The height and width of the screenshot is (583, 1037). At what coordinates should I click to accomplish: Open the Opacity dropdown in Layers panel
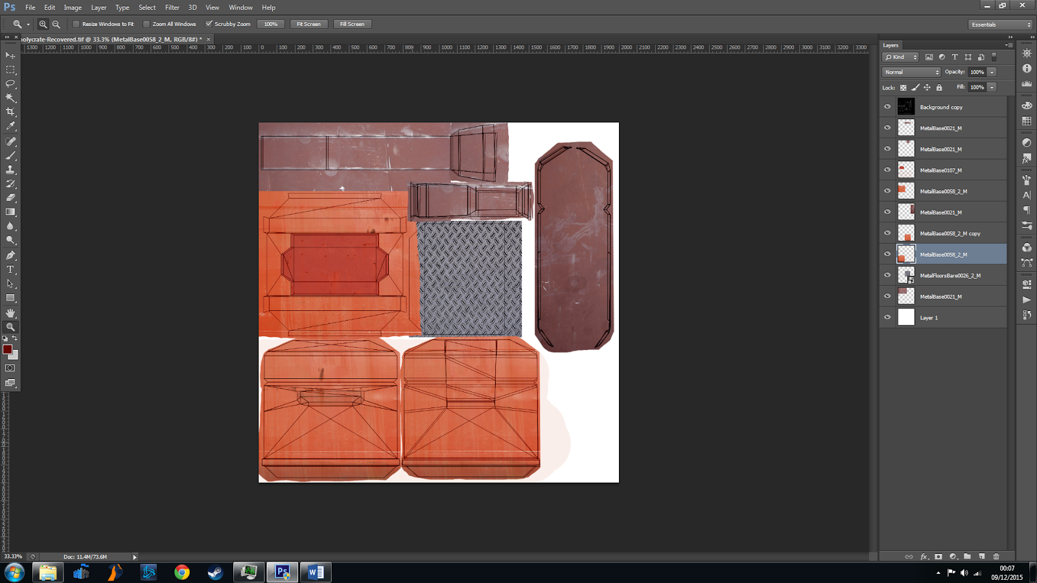[x=991, y=72]
